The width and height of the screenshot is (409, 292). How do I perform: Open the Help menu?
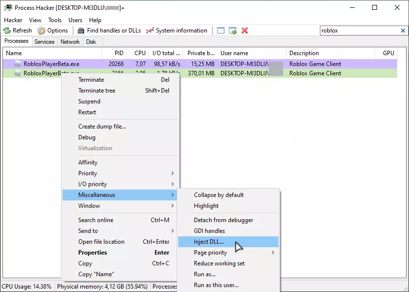pyautogui.click(x=95, y=20)
